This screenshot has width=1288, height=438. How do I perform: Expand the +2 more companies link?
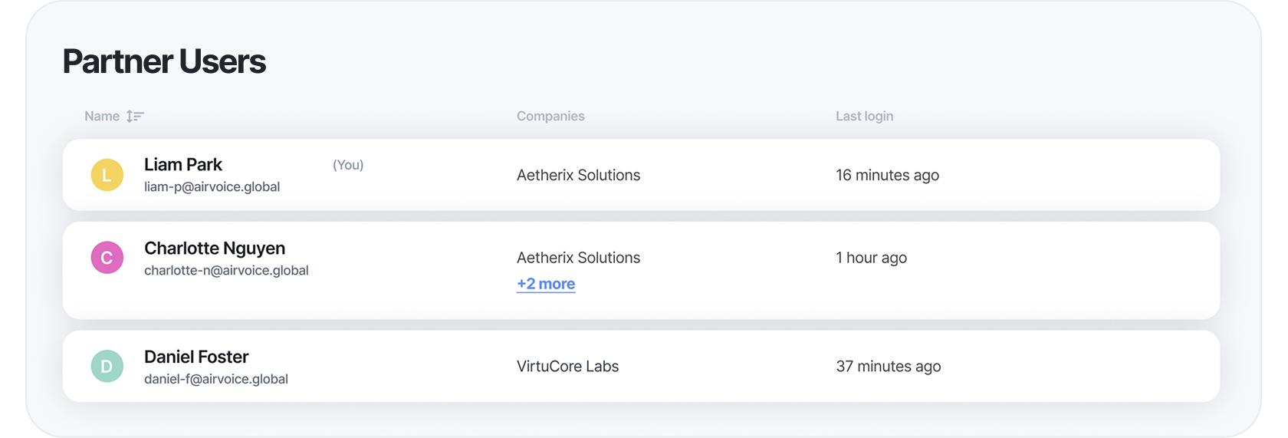click(546, 284)
